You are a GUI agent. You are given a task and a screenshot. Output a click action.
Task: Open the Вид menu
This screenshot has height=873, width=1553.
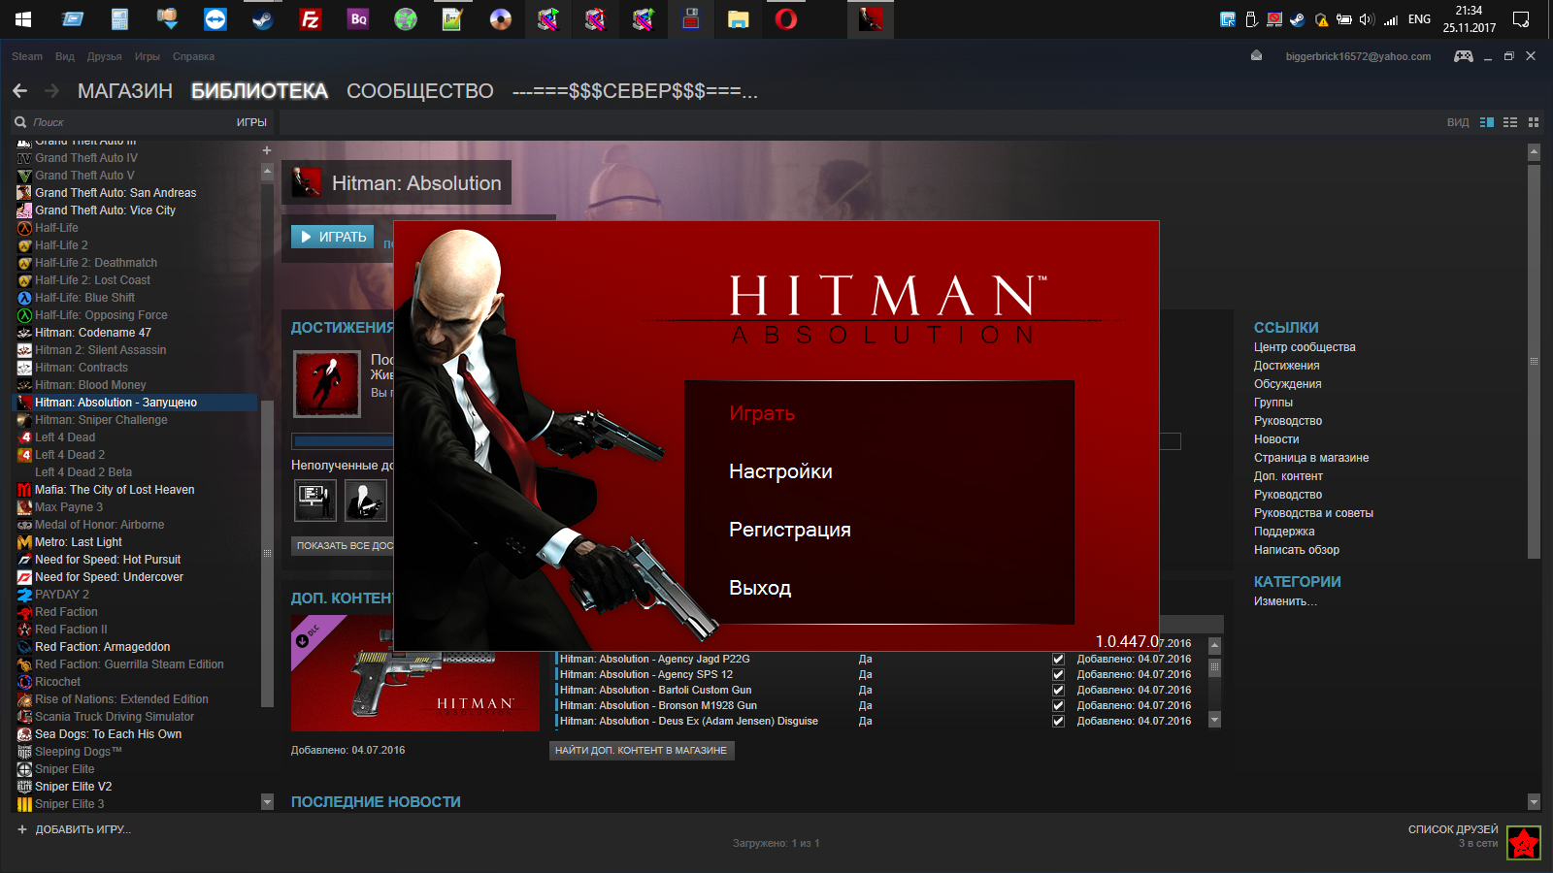click(x=65, y=56)
